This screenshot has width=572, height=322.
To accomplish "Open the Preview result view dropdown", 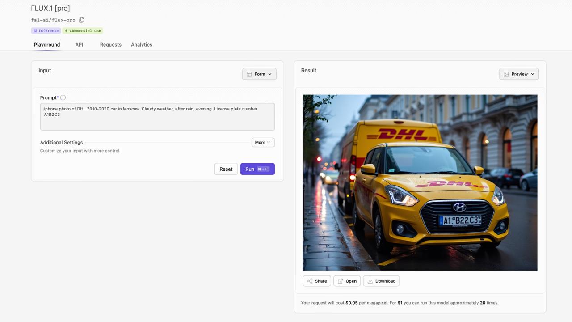I will (x=519, y=74).
